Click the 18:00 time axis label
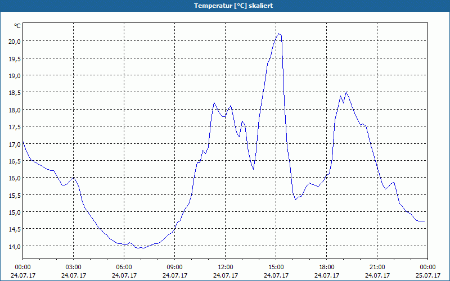The width and height of the screenshot is (450, 281). pos(327,268)
